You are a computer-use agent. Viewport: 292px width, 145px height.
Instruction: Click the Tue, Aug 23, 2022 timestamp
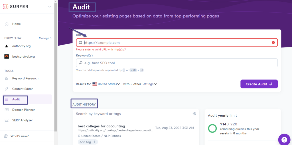pyautogui.click(x=175, y=128)
